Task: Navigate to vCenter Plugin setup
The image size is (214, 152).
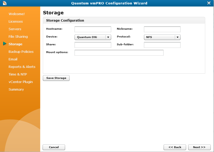Action: pyautogui.click(x=20, y=82)
